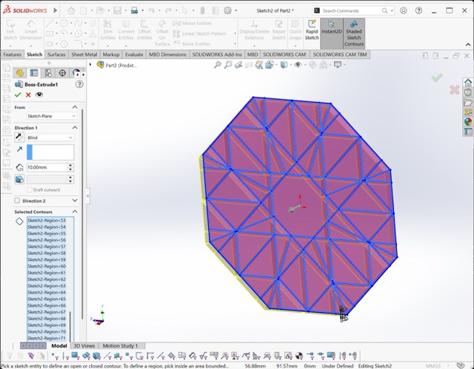Open the Evaluate tab
Viewport: 474px width, 369px height.
coord(134,55)
